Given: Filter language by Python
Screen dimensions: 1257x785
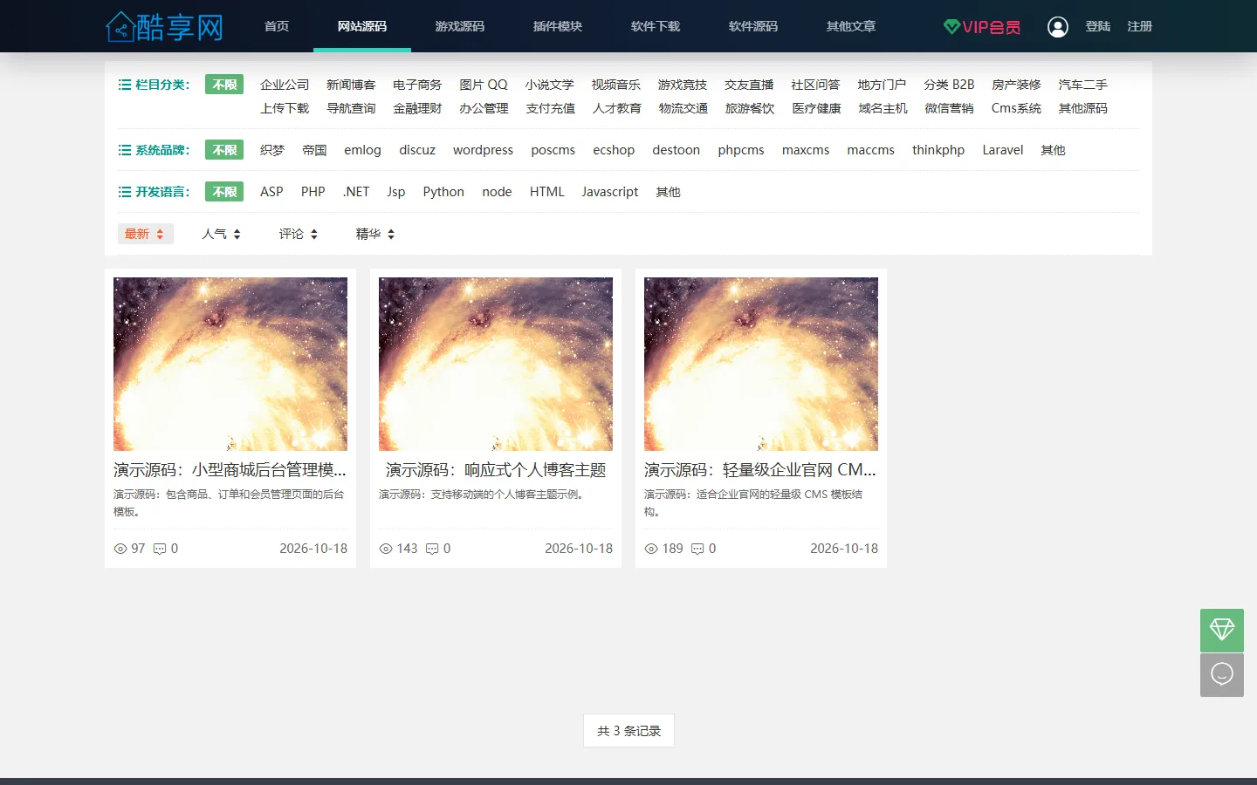Looking at the screenshot, I should [443, 192].
